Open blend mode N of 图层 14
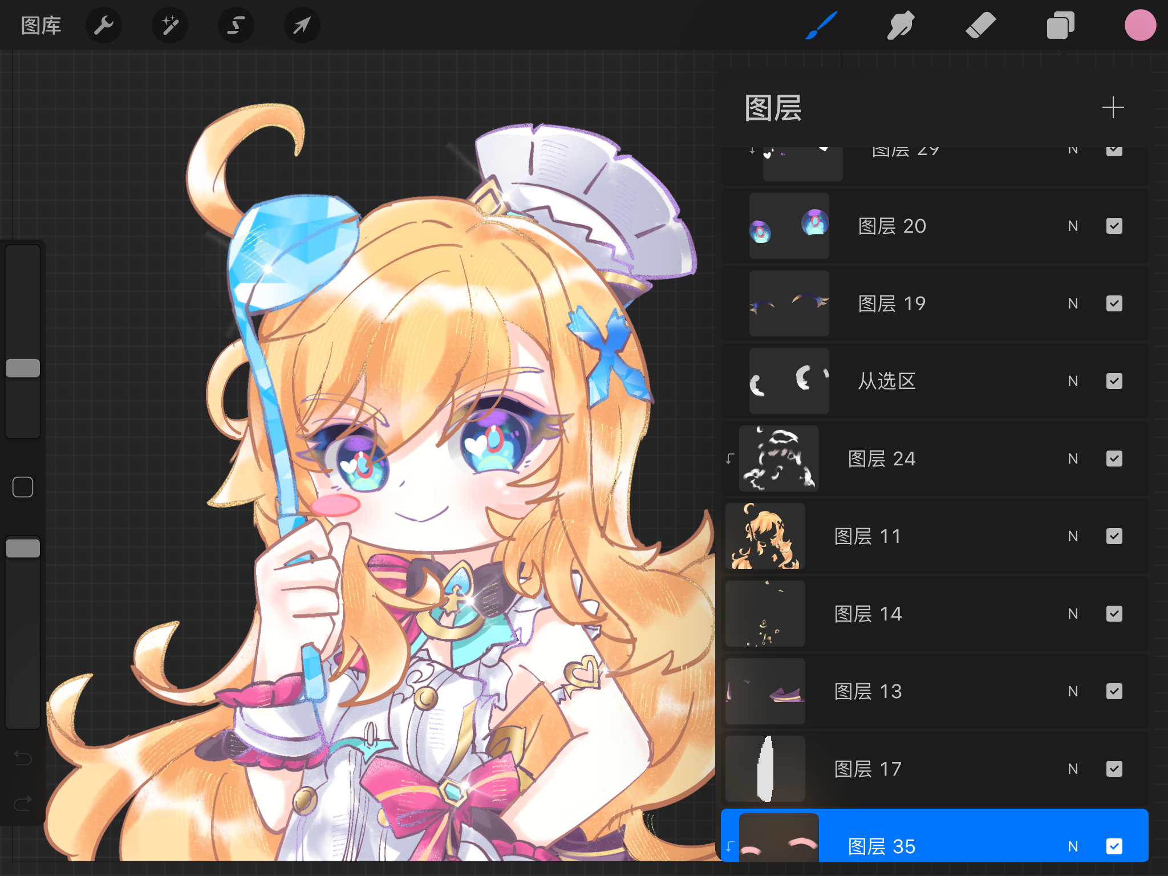The width and height of the screenshot is (1168, 876). 1073,614
